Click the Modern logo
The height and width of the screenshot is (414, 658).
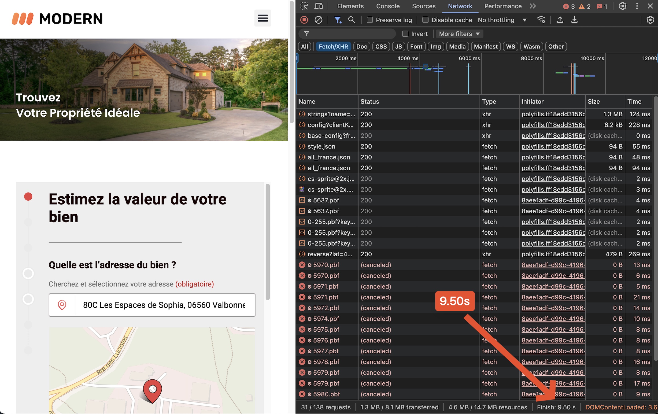[x=57, y=19]
